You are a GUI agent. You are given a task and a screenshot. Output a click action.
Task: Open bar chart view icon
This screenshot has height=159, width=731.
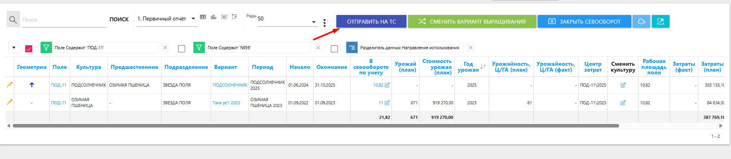(213, 17)
